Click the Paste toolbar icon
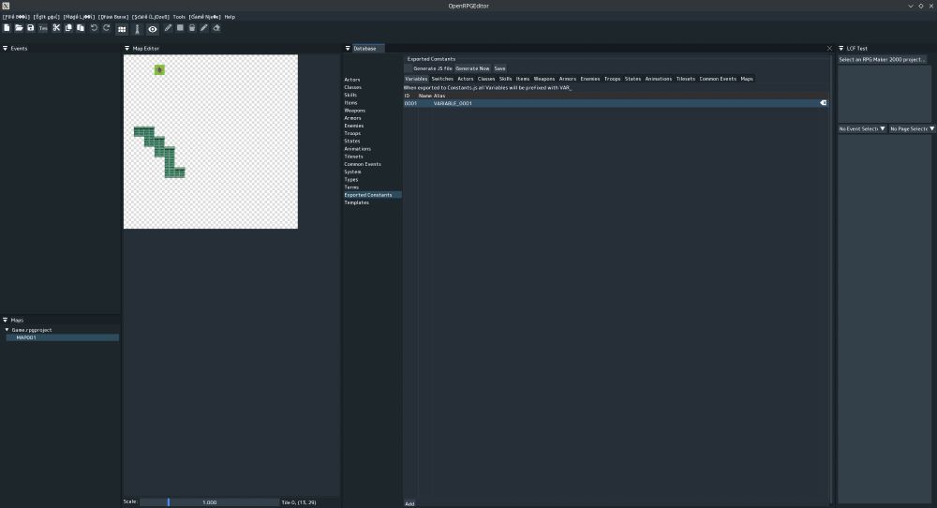The image size is (937, 508). (80, 28)
